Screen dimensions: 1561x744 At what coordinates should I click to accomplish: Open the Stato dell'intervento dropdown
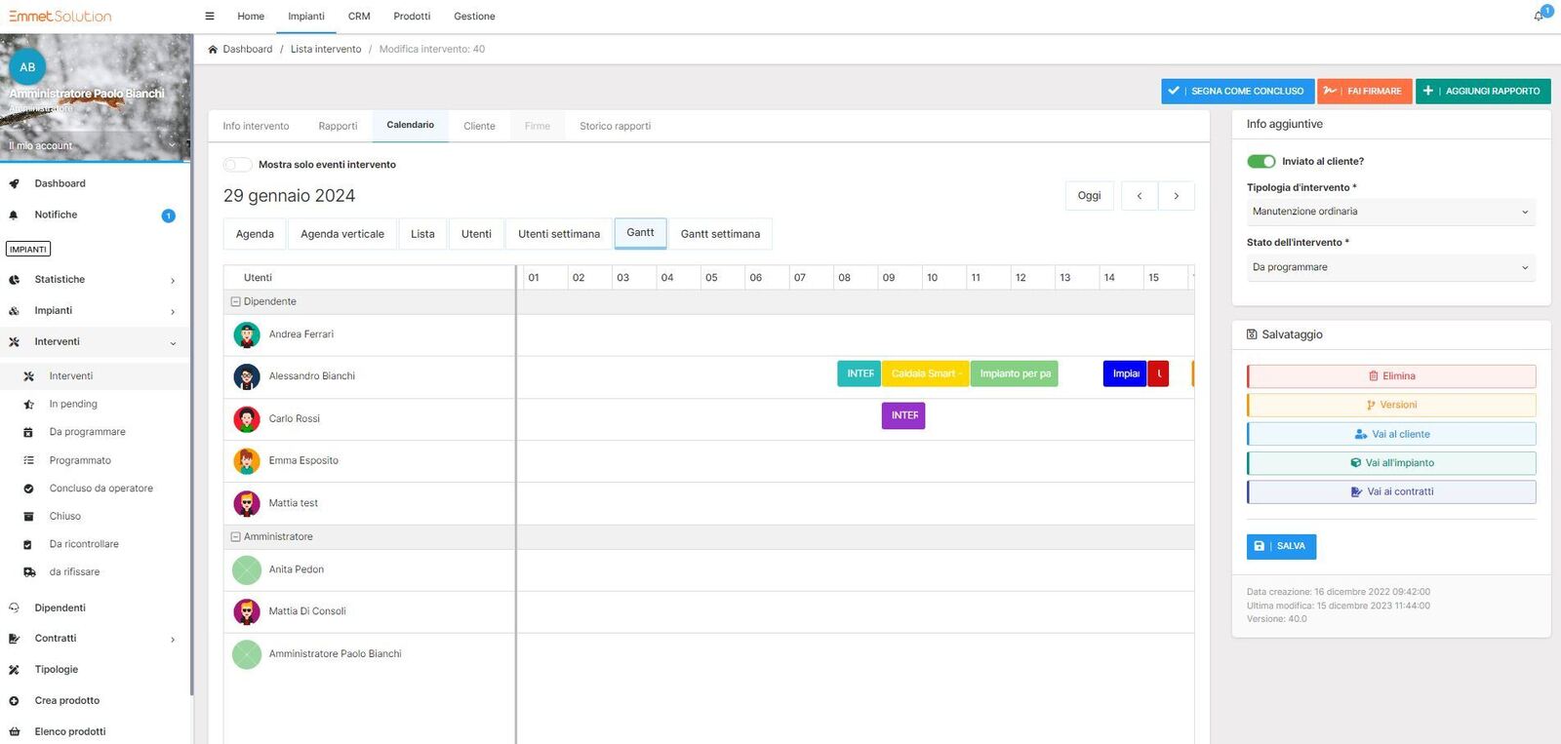click(1390, 267)
